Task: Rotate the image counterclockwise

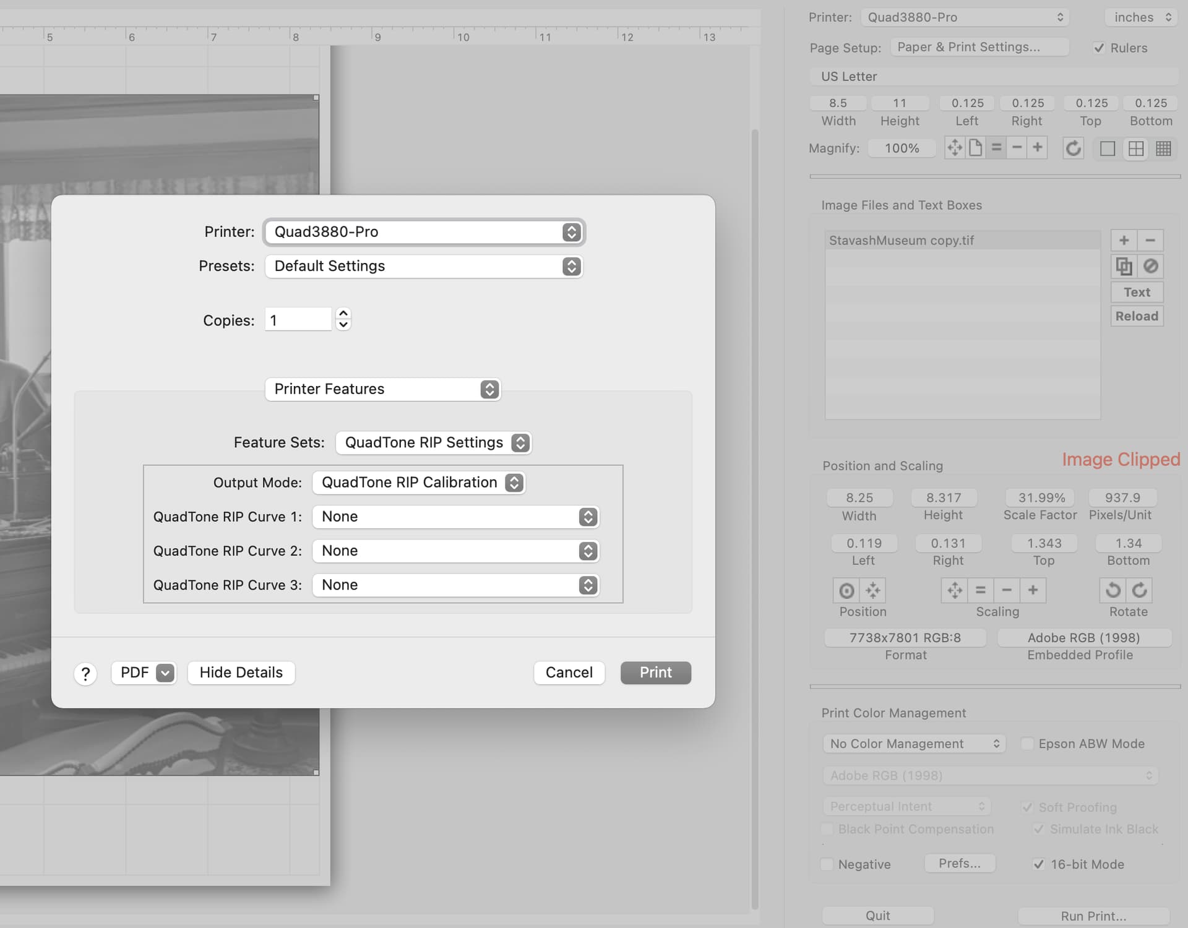Action: coord(1113,591)
